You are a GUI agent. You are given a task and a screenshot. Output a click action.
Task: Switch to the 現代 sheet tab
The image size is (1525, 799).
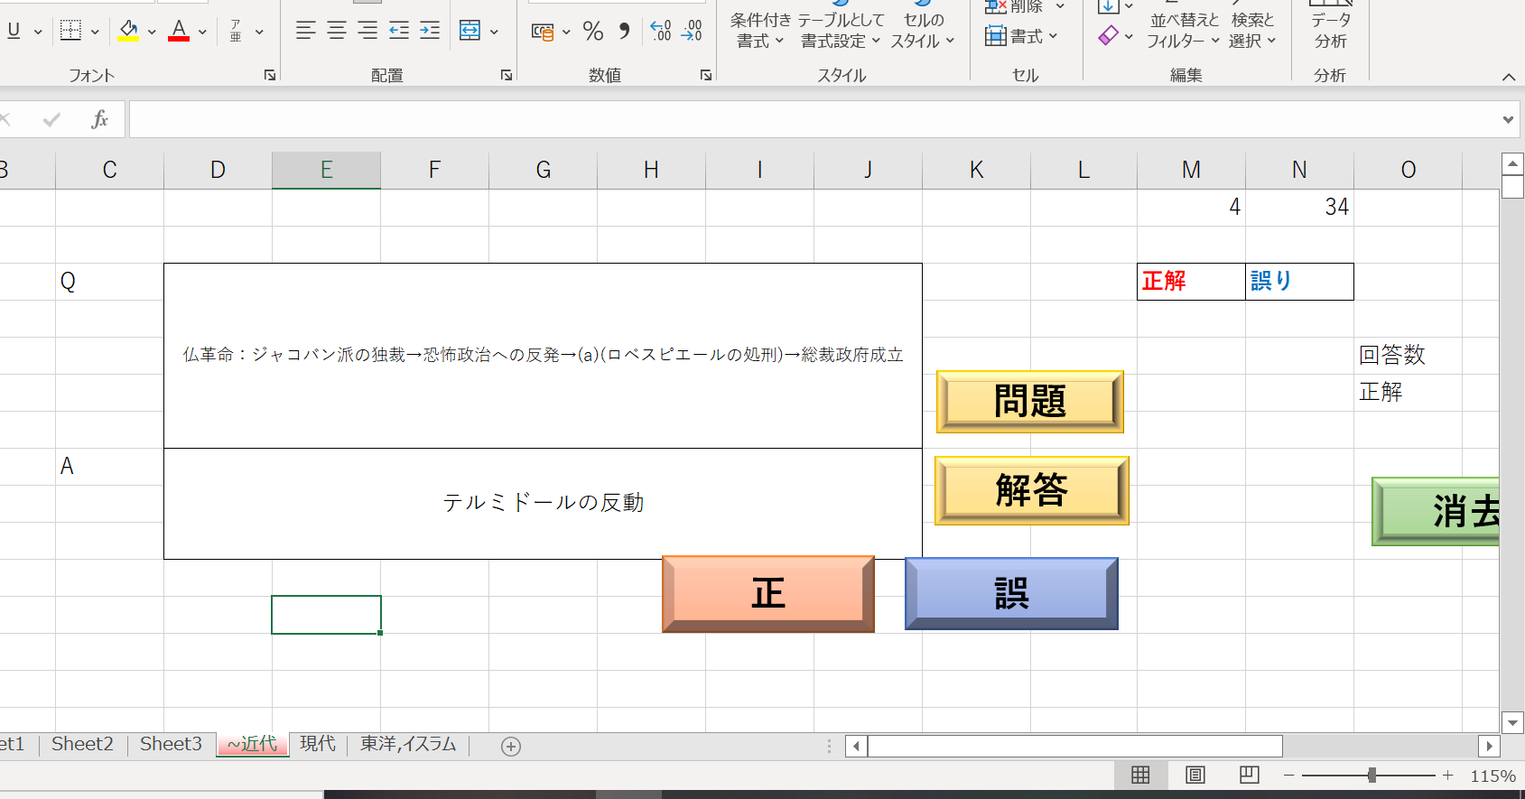318,744
